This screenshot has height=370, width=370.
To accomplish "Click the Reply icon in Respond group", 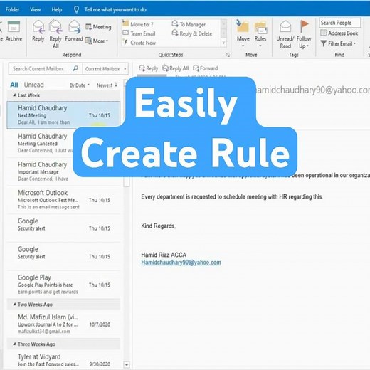I will point(38,31).
